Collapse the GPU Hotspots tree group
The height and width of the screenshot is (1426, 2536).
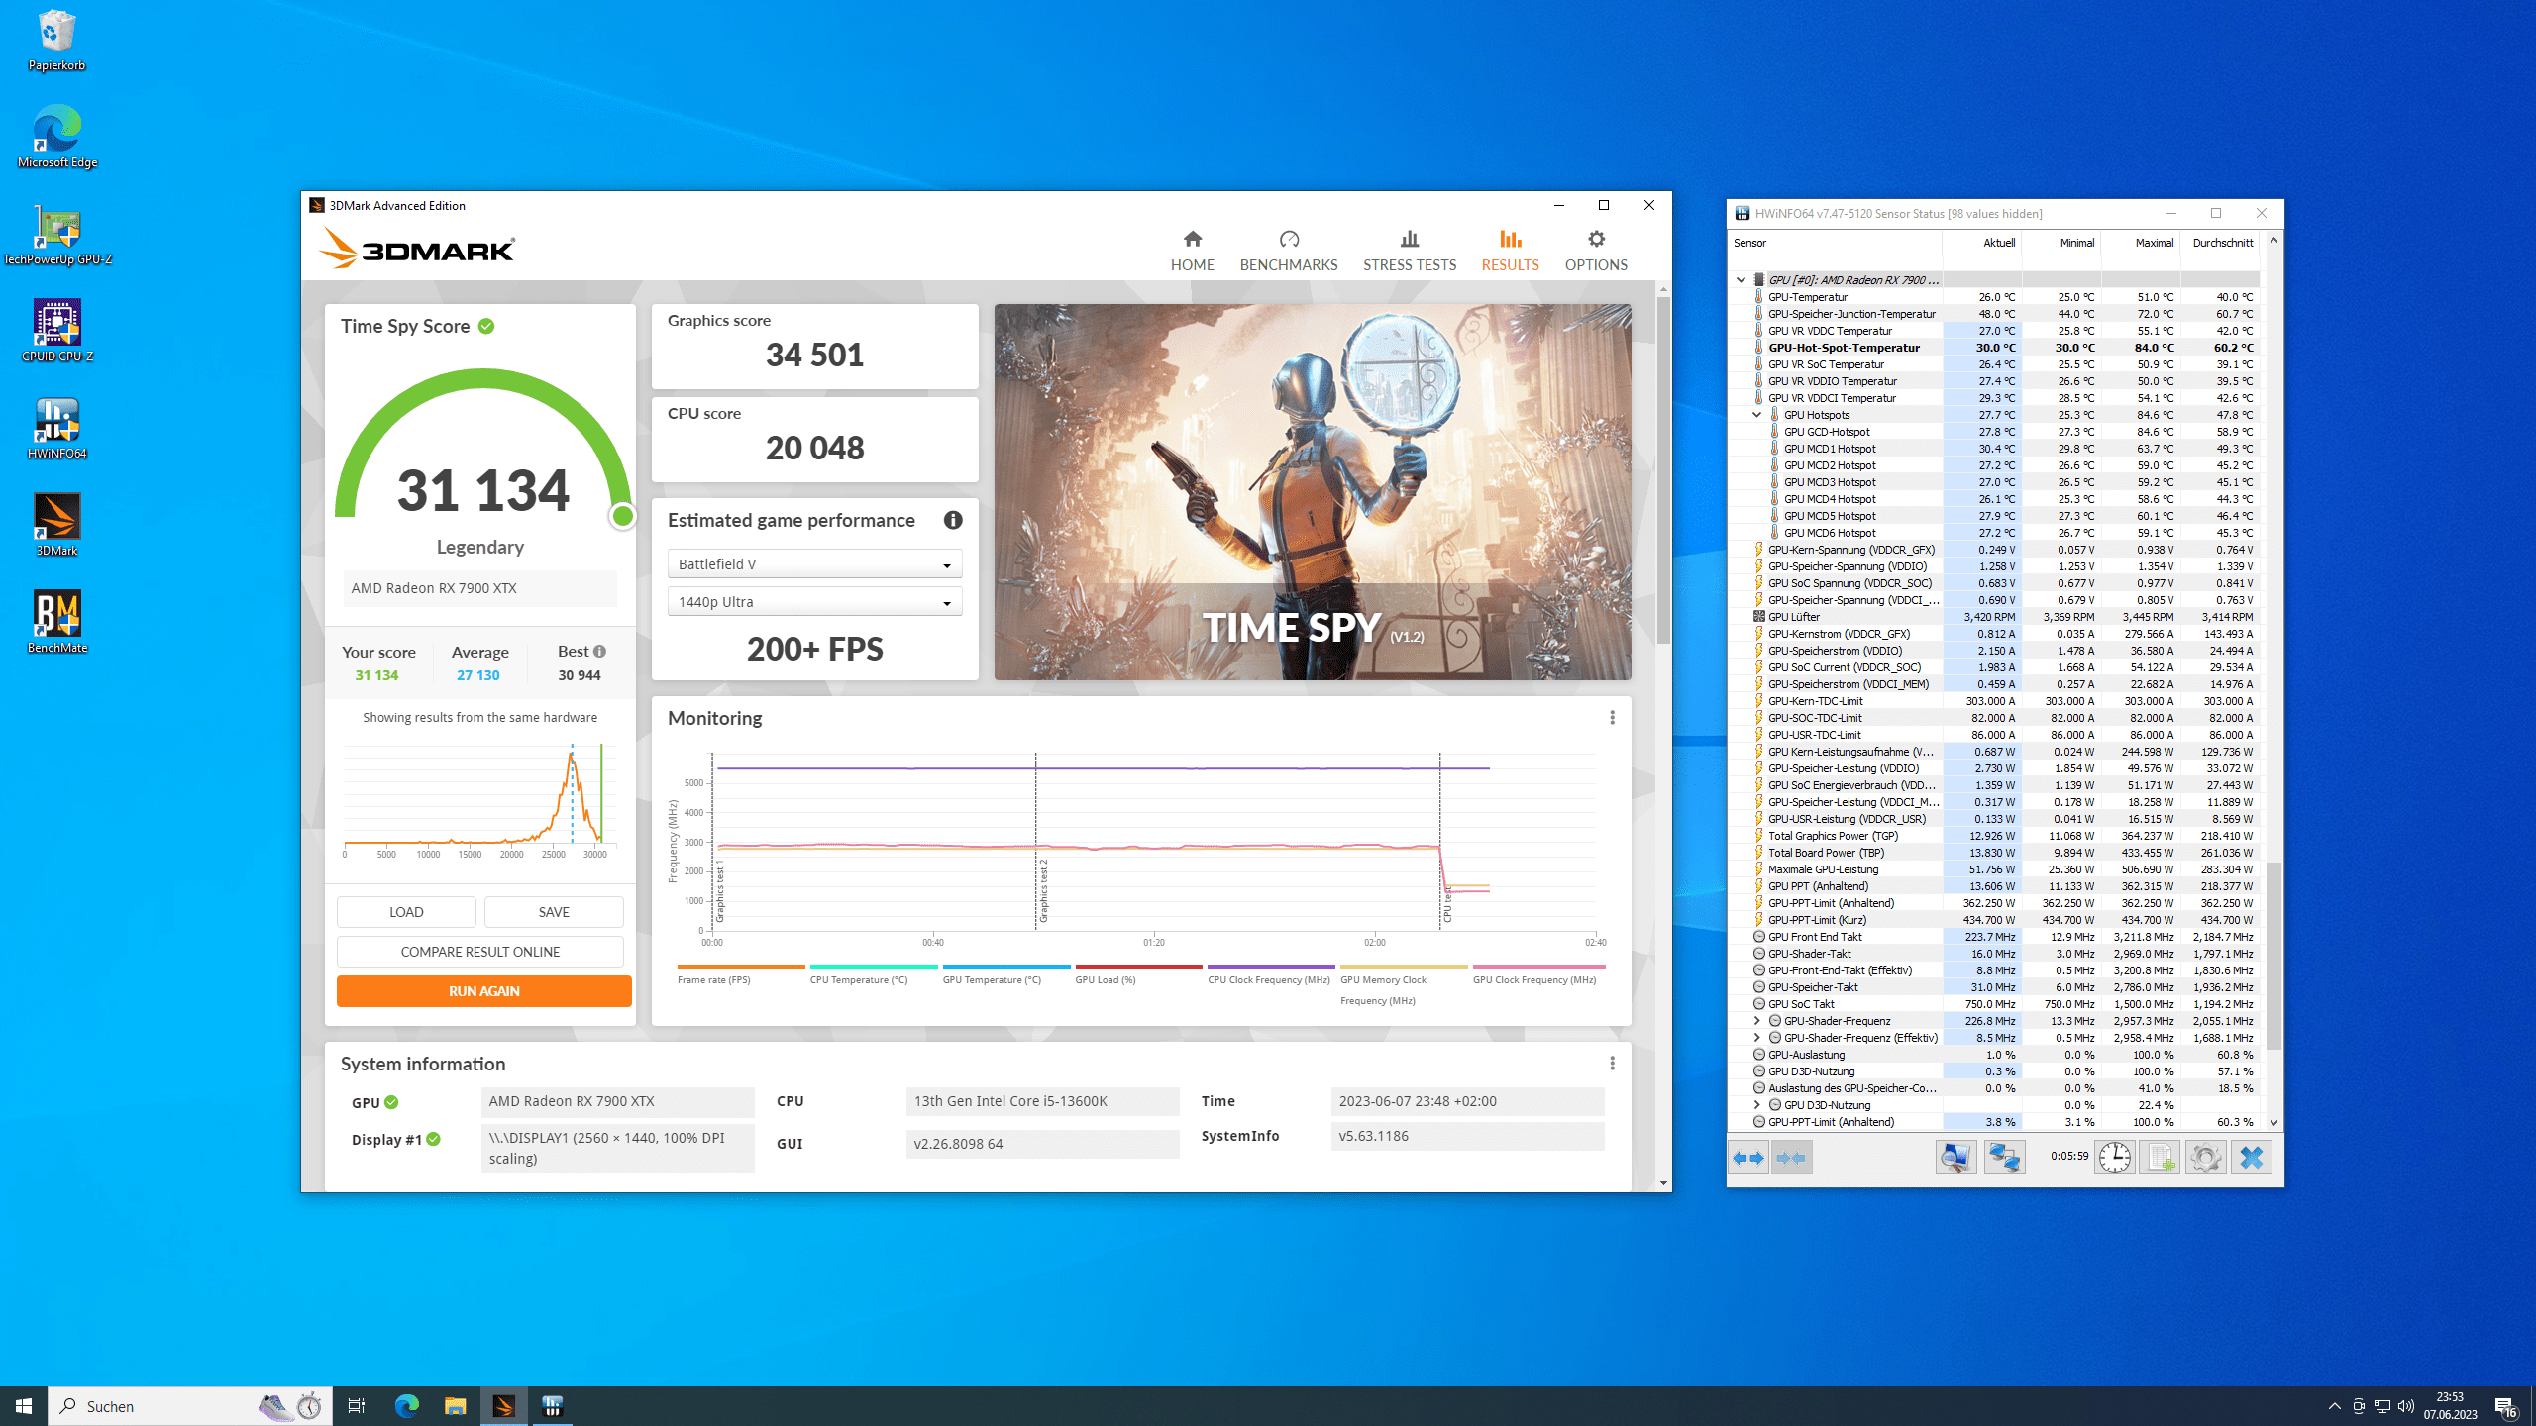[x=1756, y=415]
